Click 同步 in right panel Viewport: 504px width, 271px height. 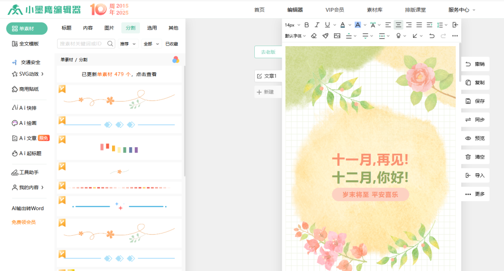coord(475,120)
